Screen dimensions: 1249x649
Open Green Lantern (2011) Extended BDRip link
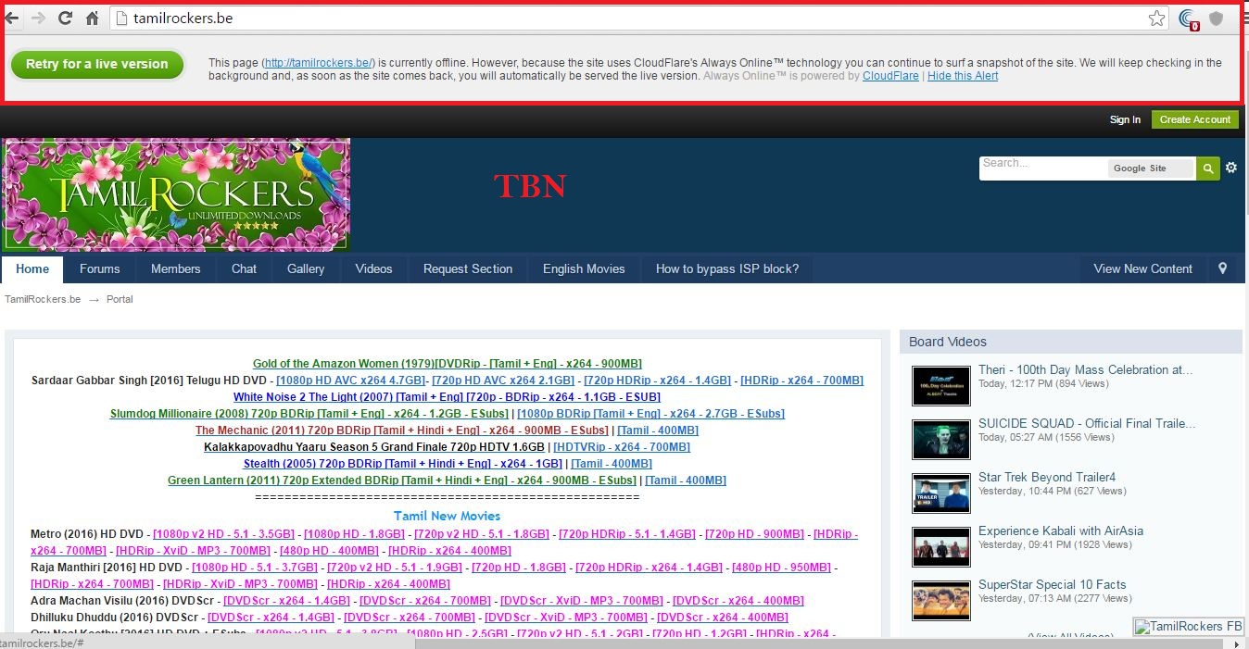[x=402, y=481]
